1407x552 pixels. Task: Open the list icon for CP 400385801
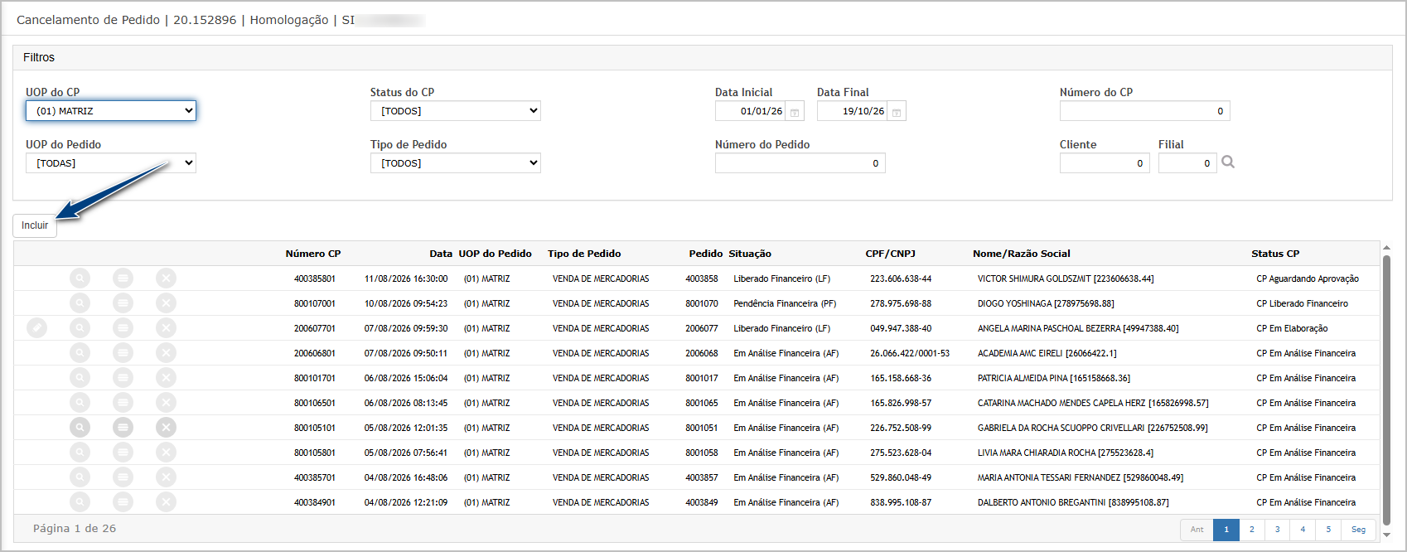point(123,278)
